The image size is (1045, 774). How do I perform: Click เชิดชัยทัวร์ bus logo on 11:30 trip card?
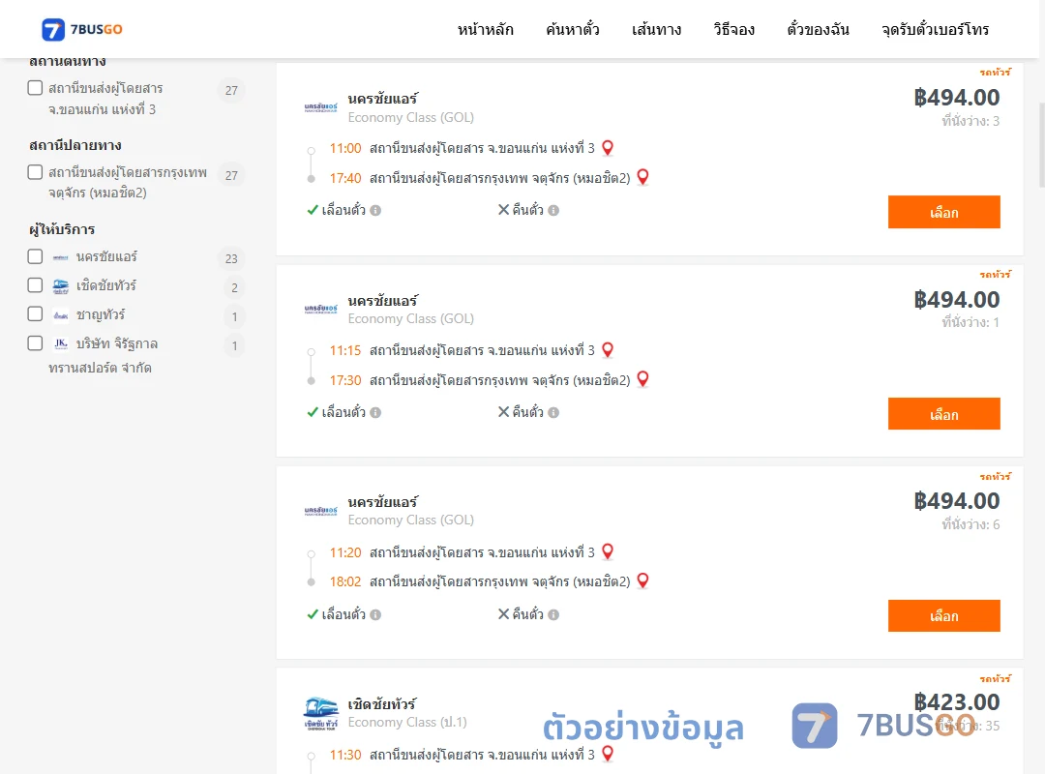(x=320, y=714)
